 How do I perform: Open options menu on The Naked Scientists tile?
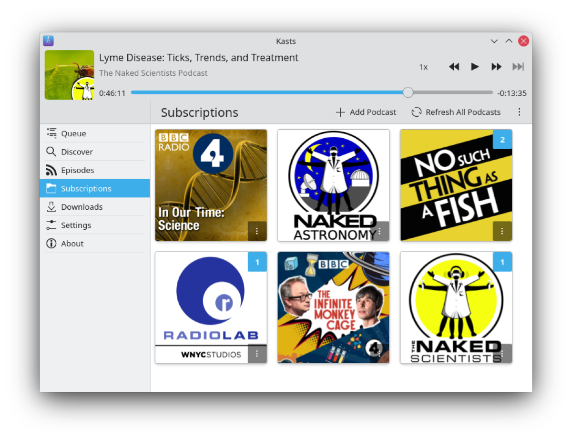click(502, 354)
